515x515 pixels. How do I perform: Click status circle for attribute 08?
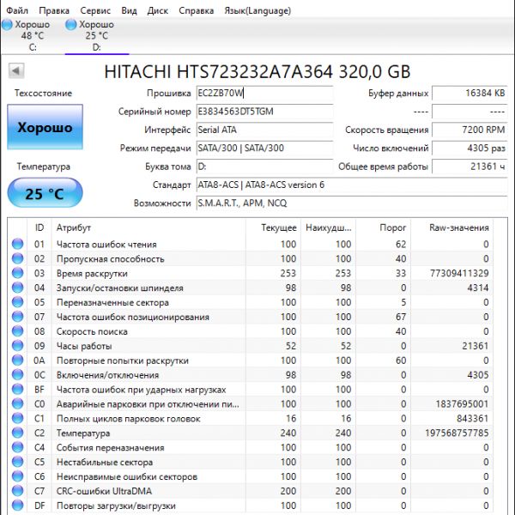point(17,331)
